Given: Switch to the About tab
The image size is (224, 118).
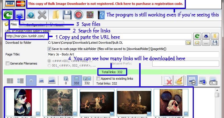Looking at the screenshot, I should pyautogui.click(x=55, y=25).
